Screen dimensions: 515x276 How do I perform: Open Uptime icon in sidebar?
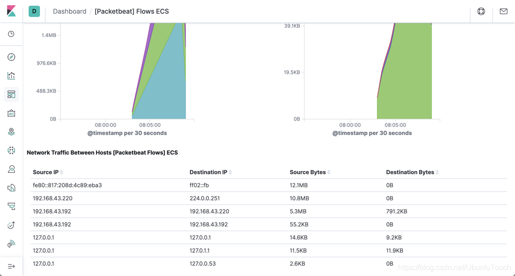click(11, 225)
